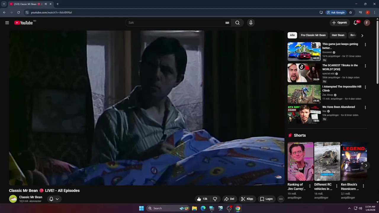Select the Herr Bean chip
This screenshot has width=379, height=213.
[x=338, y=35]
